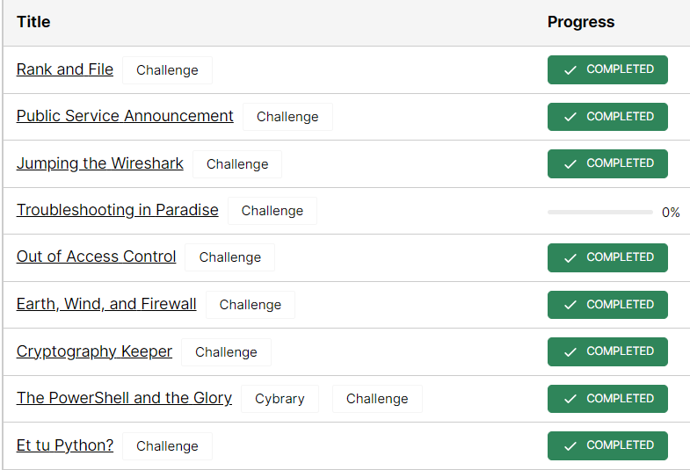The image size is (690, 470).
Task: Open The PowerShell and the Glory link
Action: (124, 398)
